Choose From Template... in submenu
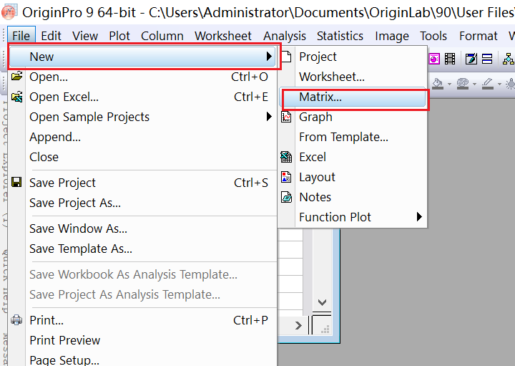The image size is (515, 366). (353, 137)
